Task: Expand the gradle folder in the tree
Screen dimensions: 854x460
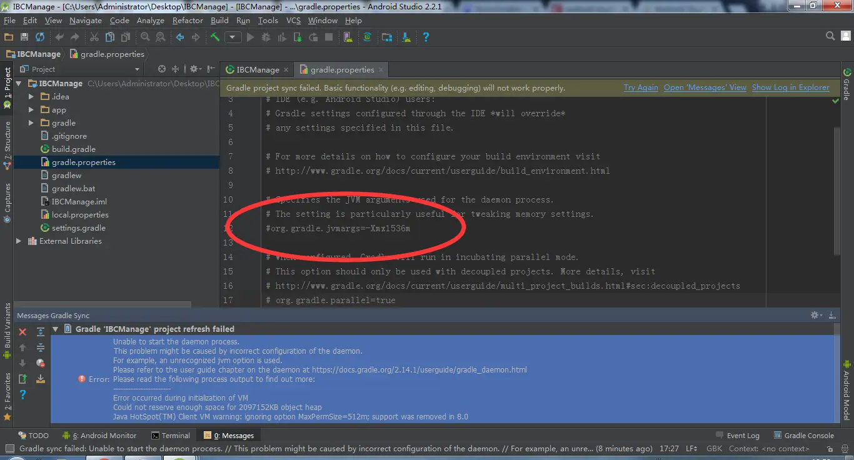Action: [31, 122]
